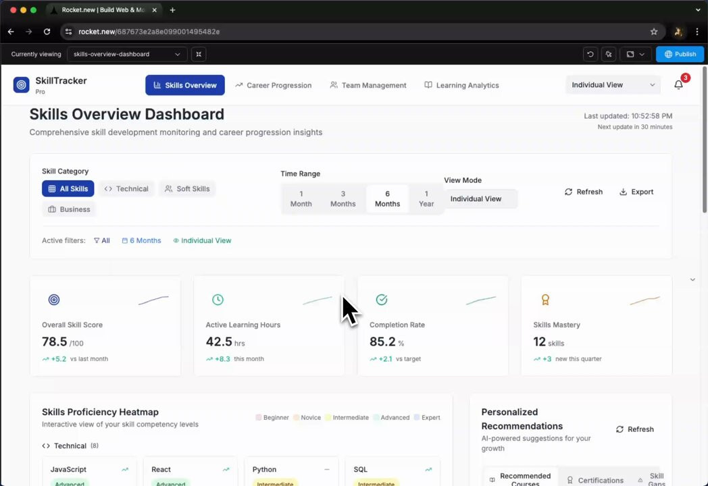Expand the device viewport dropdown arrow
Screen dimensions: 708x486
(642, 54)
